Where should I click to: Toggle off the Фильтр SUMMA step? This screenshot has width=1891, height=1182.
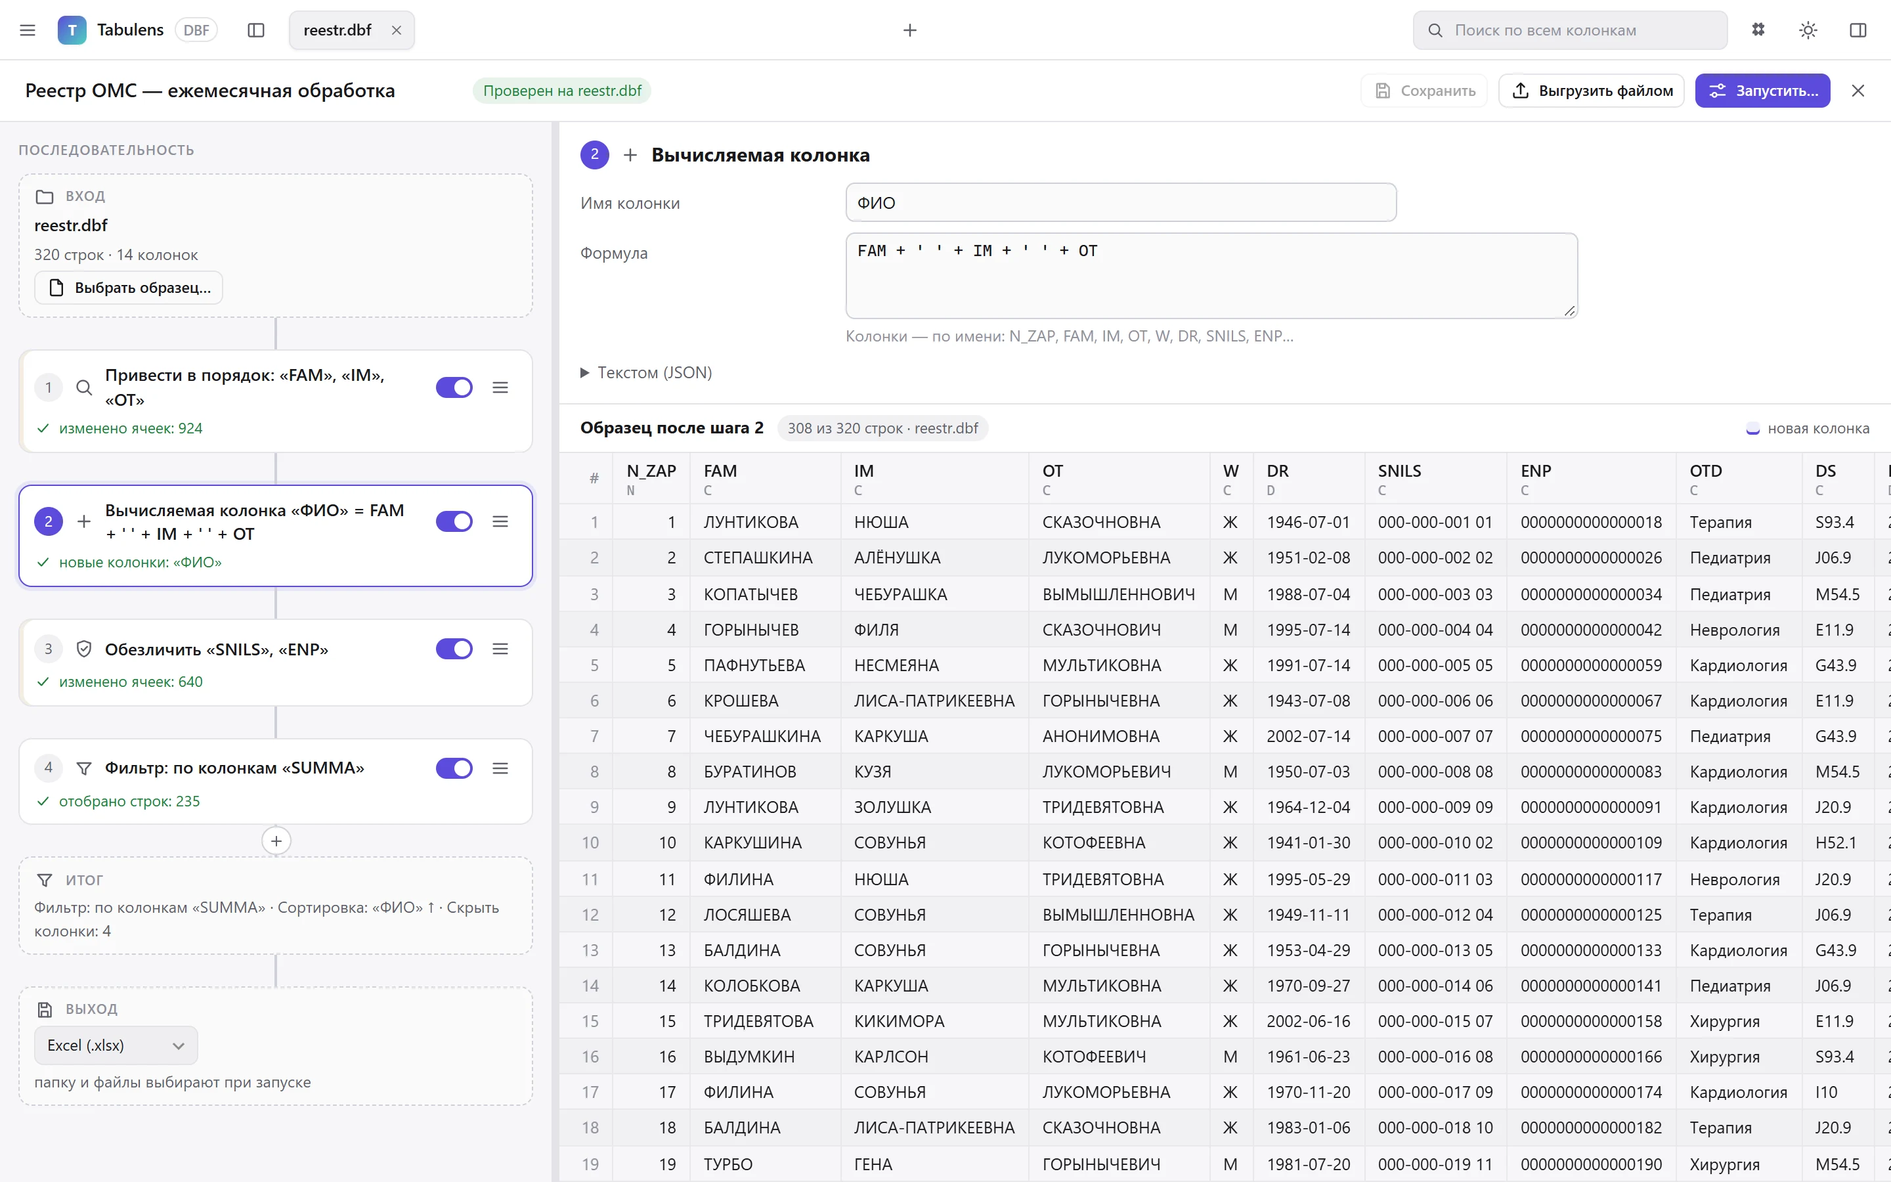point(454,768)
